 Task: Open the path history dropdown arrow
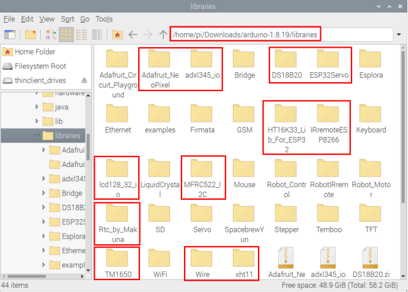[x=399, y=35]
